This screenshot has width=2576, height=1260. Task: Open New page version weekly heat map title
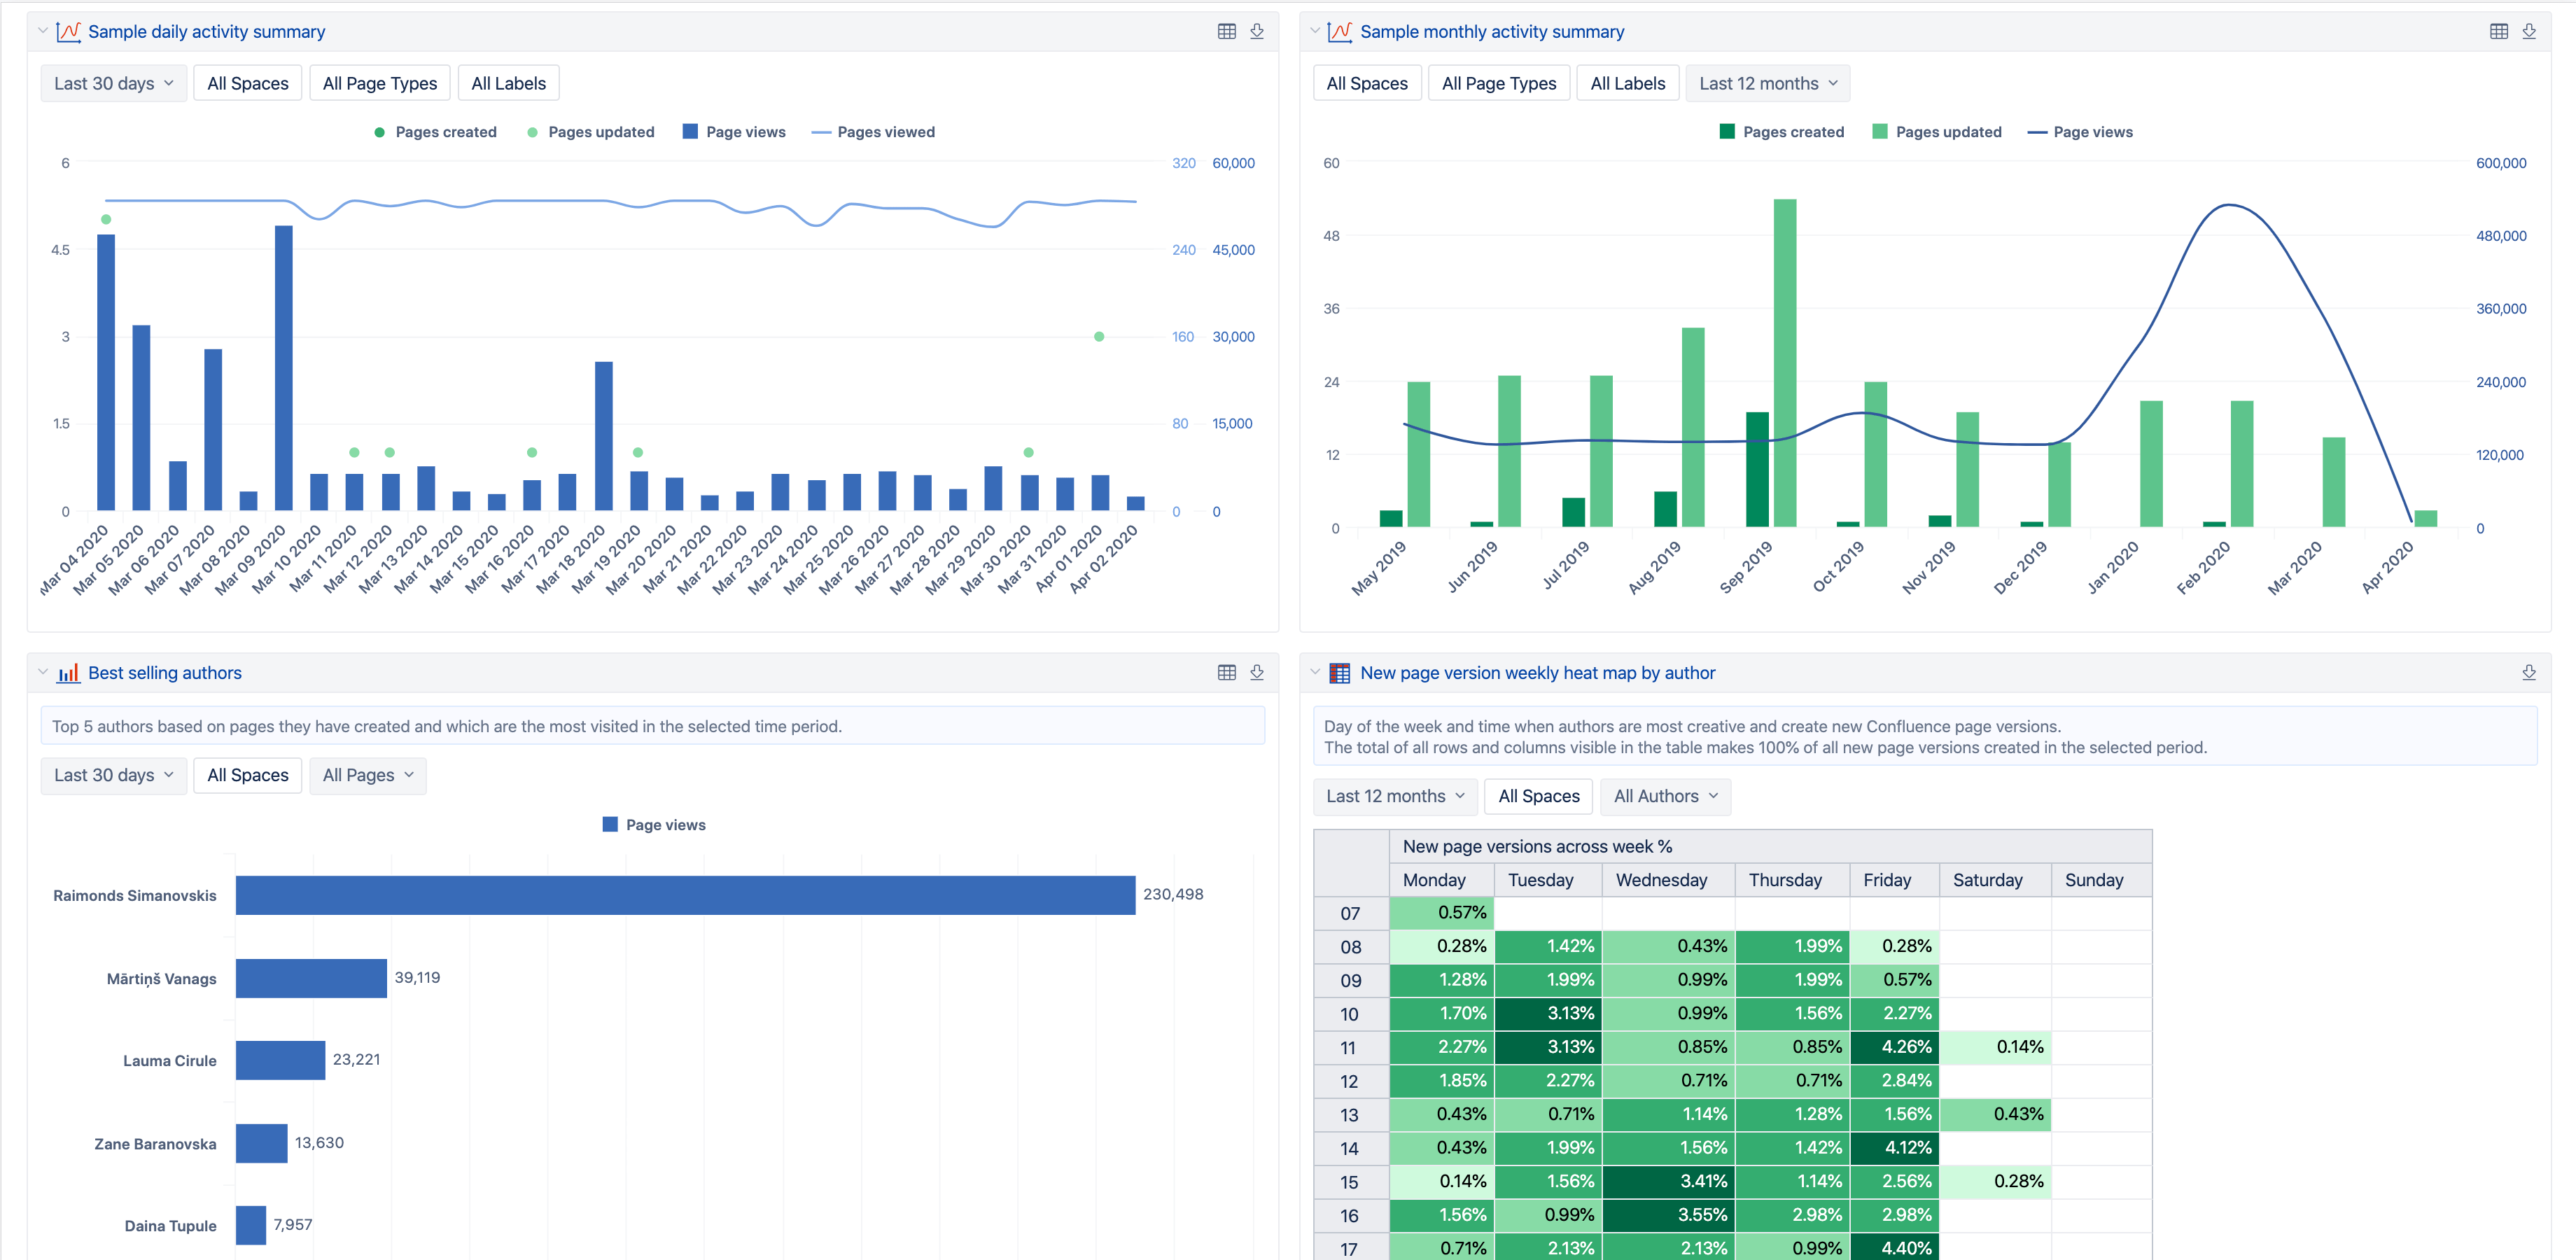1538,673
